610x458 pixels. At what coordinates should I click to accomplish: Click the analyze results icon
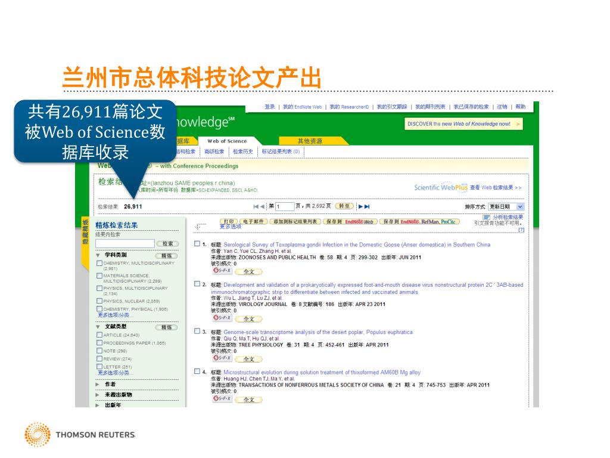486,217
